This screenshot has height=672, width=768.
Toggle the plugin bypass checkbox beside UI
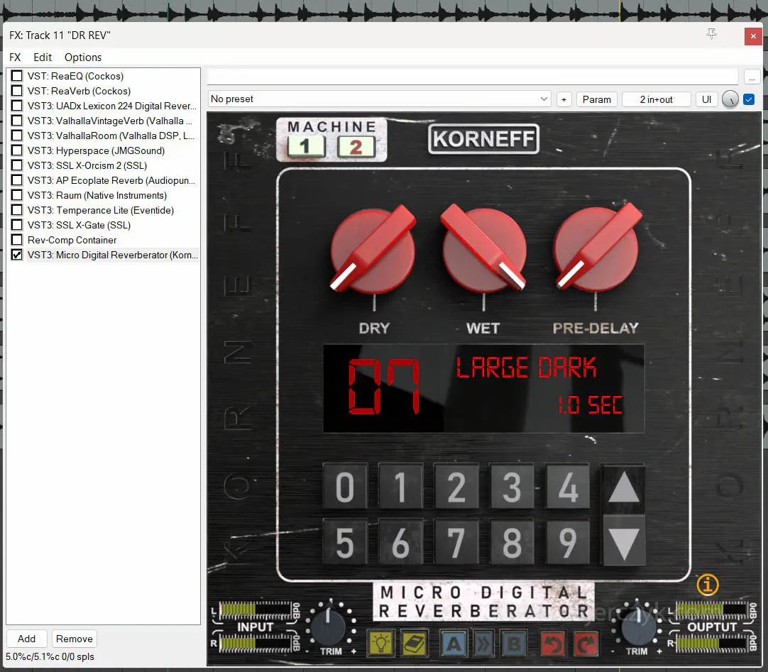pyautogui.click(x=748, y=99)
